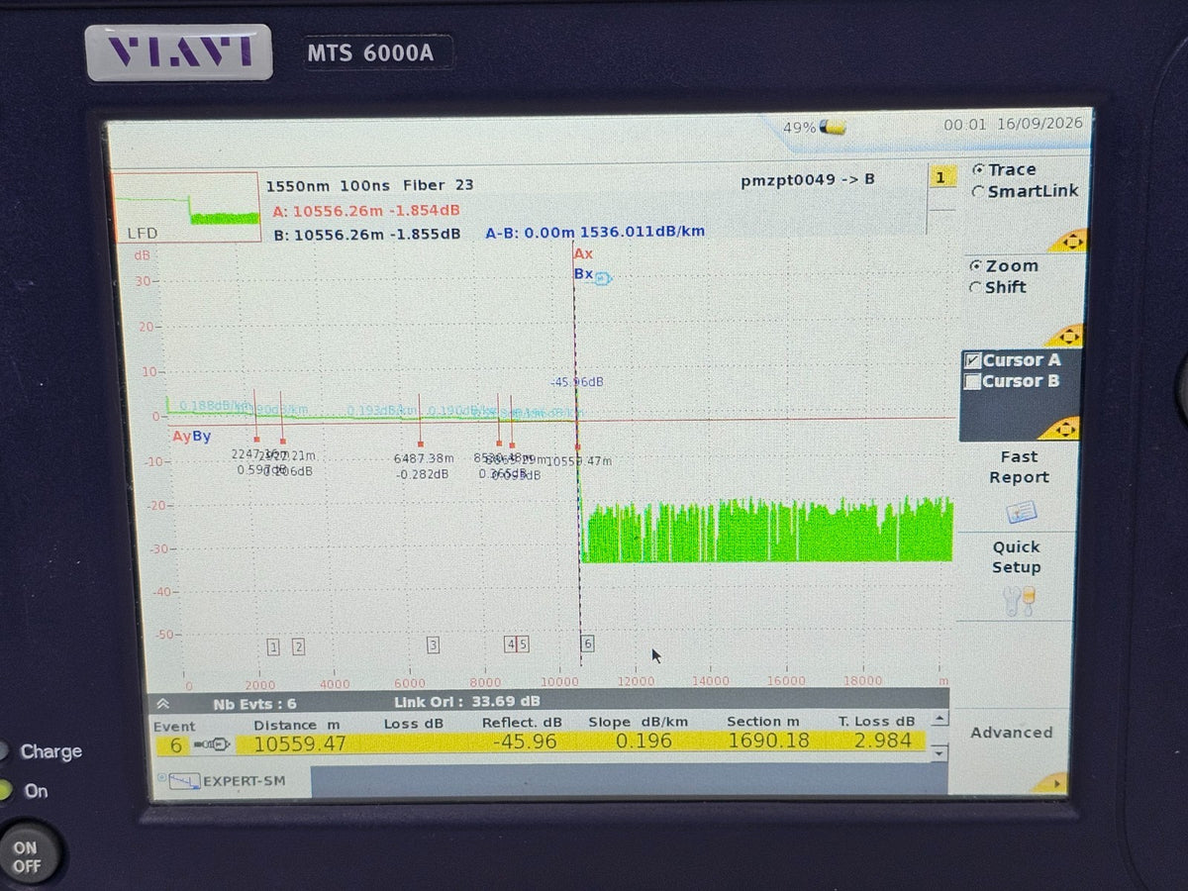Select event marker 6 on trace
The height and width of the screenshot is (891, 1188).
587,643
